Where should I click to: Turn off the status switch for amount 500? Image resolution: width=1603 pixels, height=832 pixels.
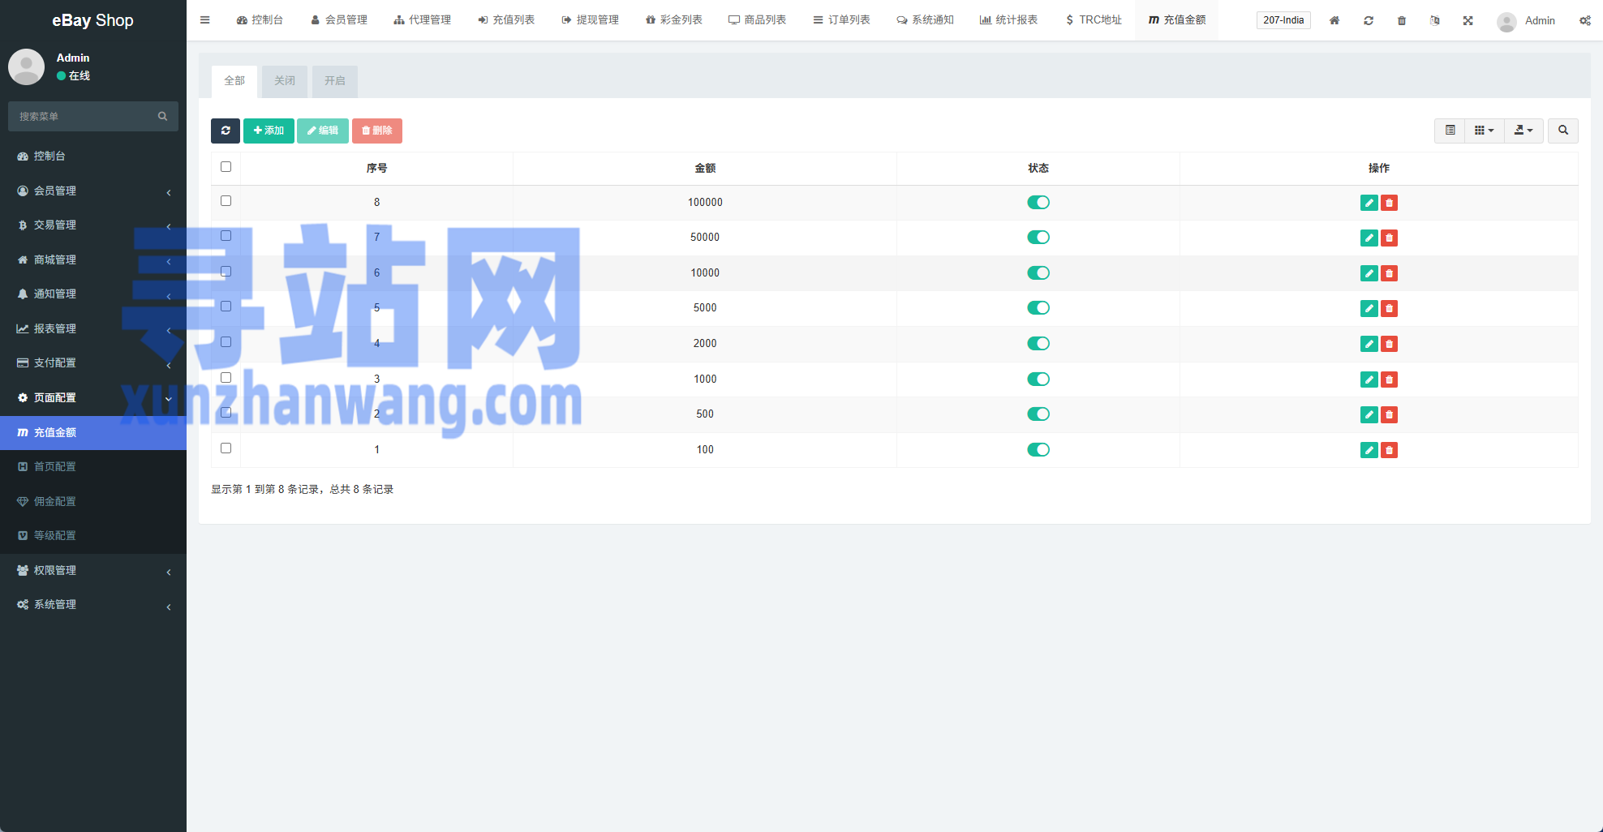pyautogui.click(x=1038, y=414)
